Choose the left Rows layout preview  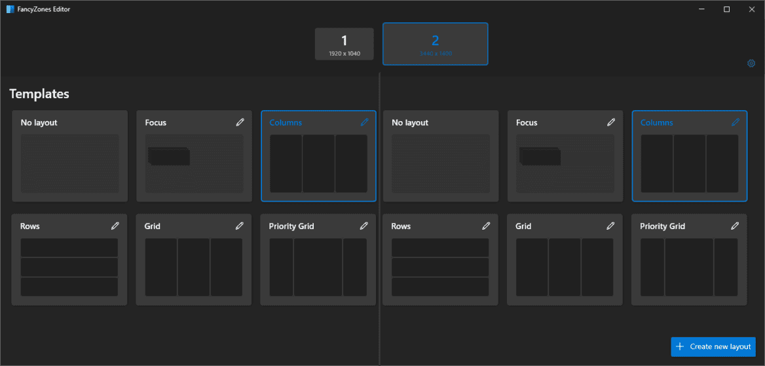69,267
